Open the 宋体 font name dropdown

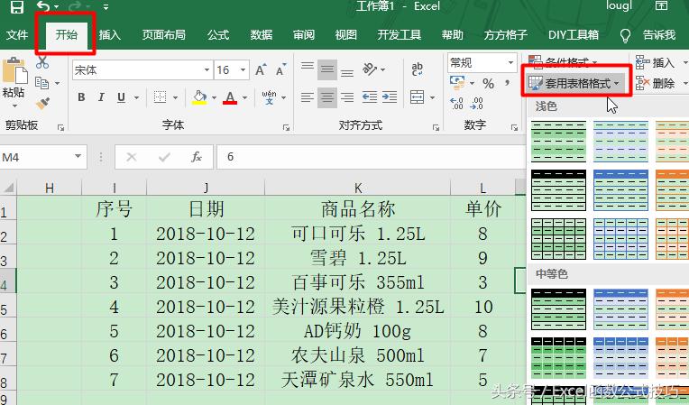(x=207, y=69)
